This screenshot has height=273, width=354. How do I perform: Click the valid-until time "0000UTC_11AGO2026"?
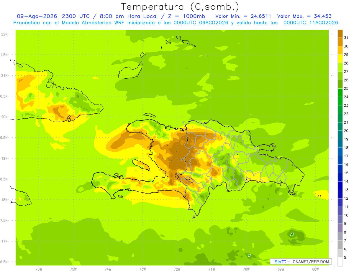pos(311,23)
